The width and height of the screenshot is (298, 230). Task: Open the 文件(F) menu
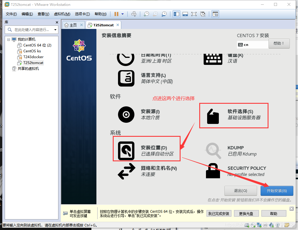pyautogui.click(x=11, y=14)
